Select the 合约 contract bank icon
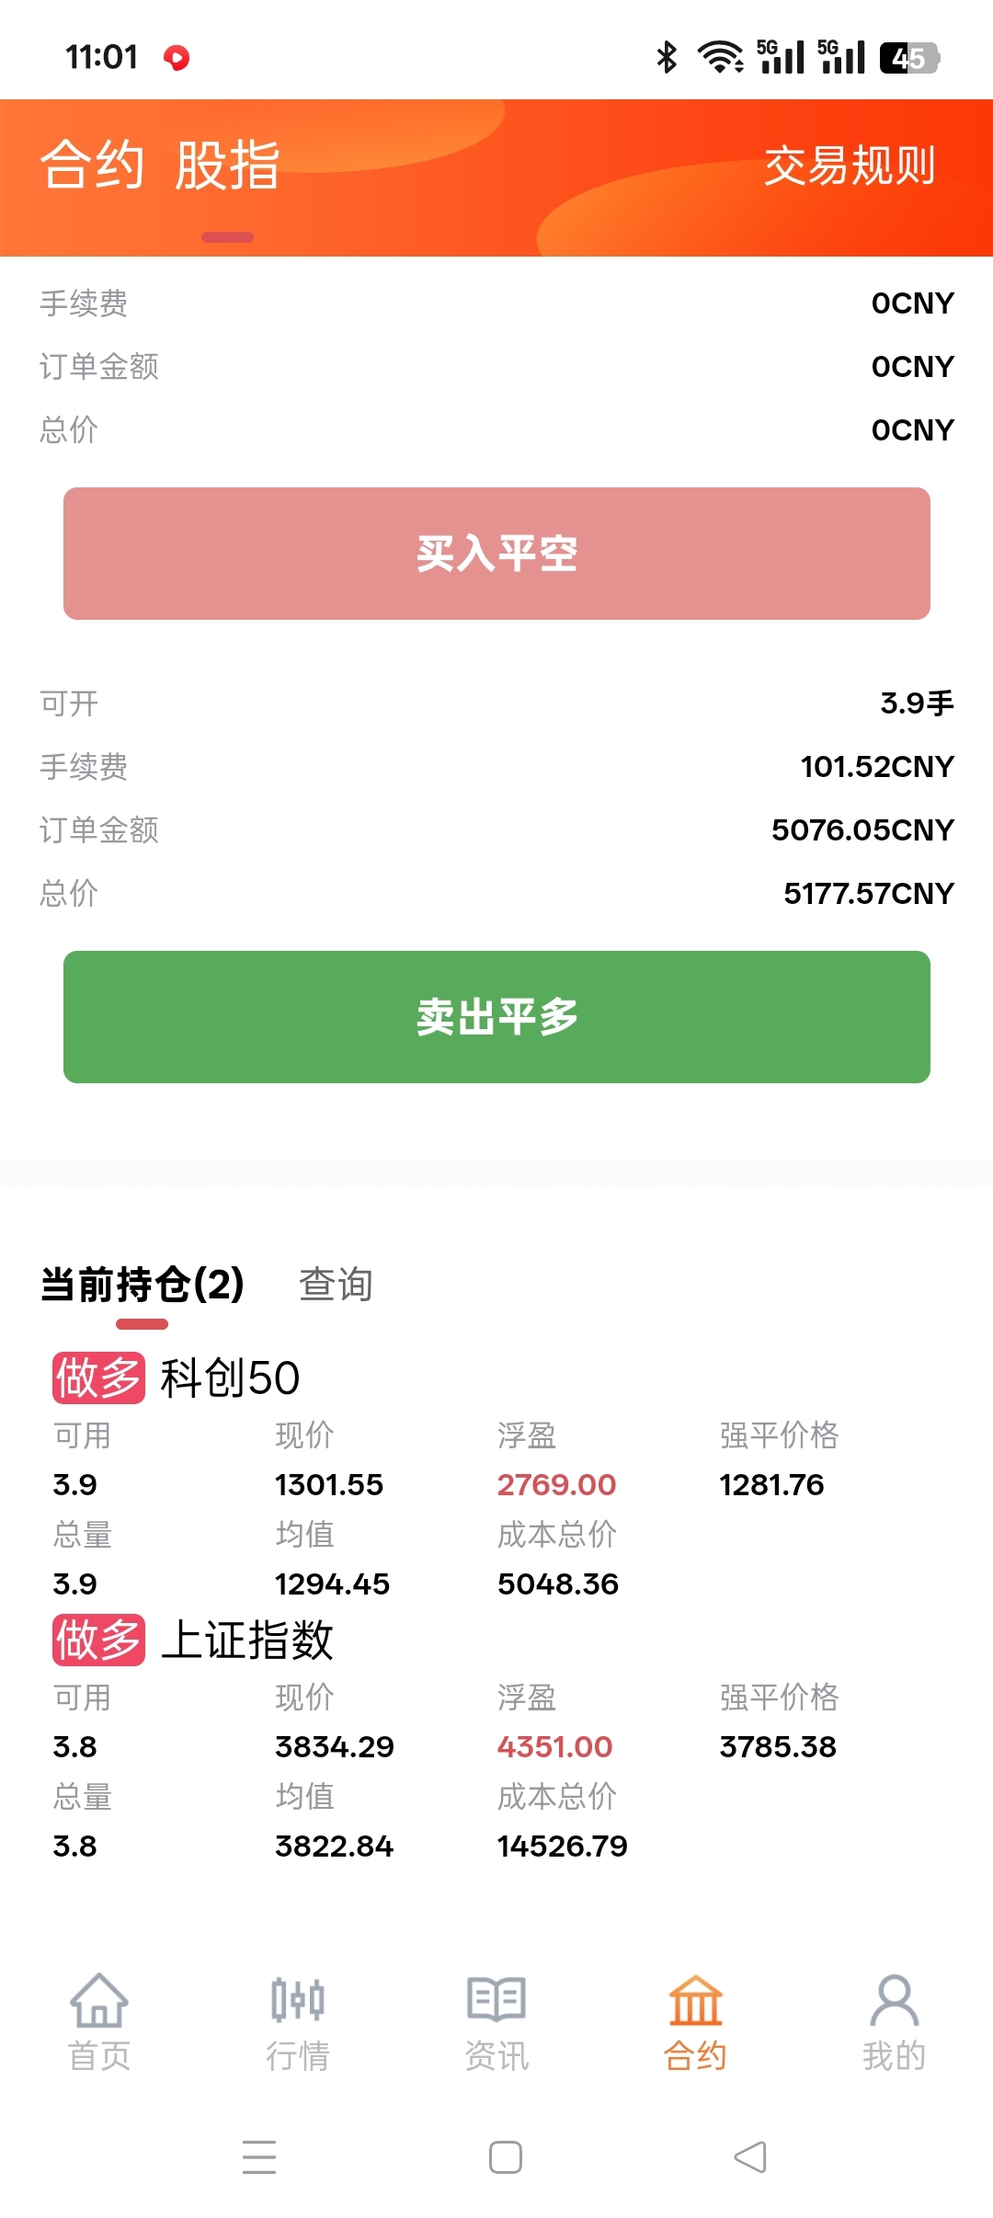The height and width of the screenshot is (2218, 993). click(x=696, y=2001)
